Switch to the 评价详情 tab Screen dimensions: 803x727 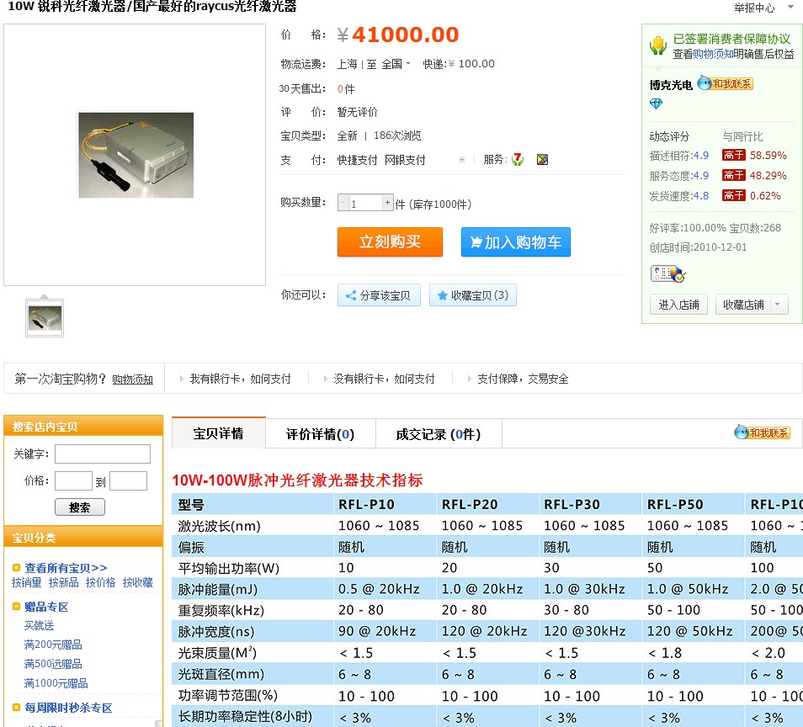click(x=320, y=434)
